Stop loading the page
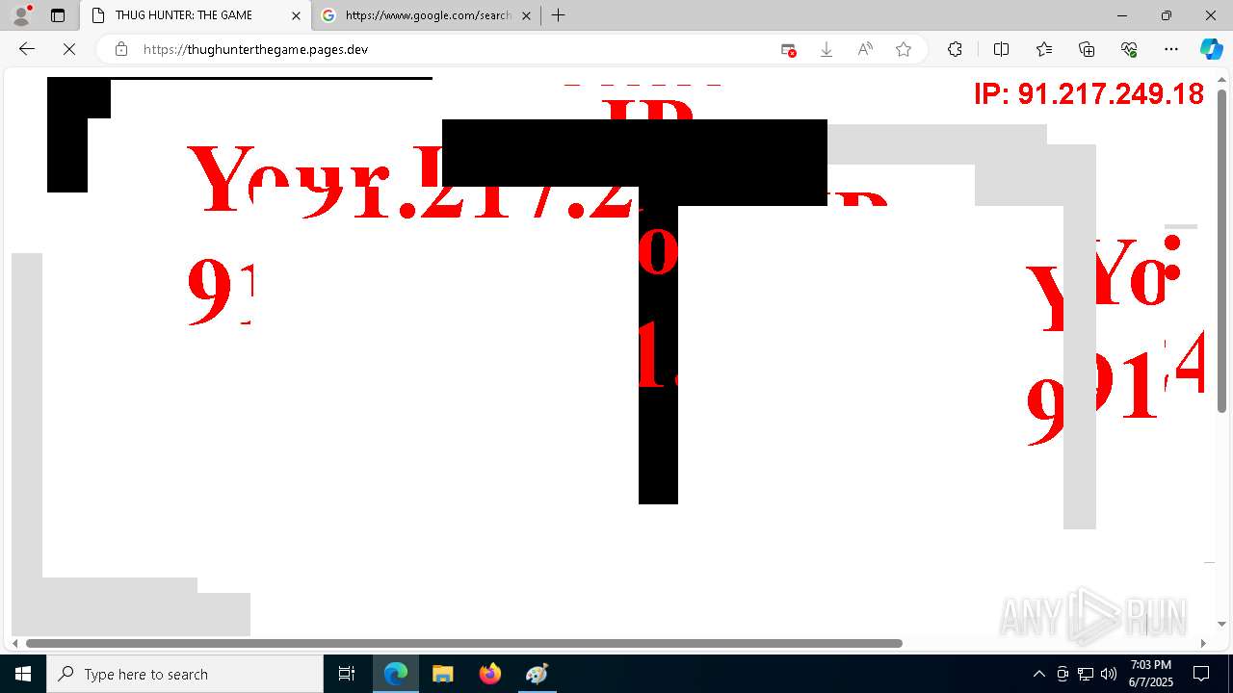 tap(69, 49)
